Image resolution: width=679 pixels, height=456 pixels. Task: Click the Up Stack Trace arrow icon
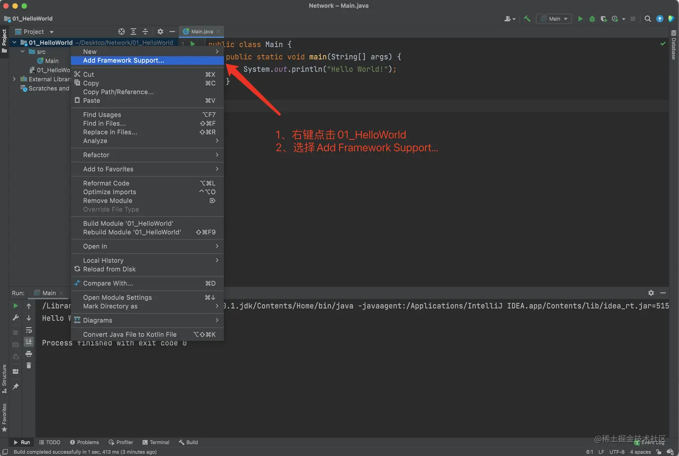tap(29, 306)
